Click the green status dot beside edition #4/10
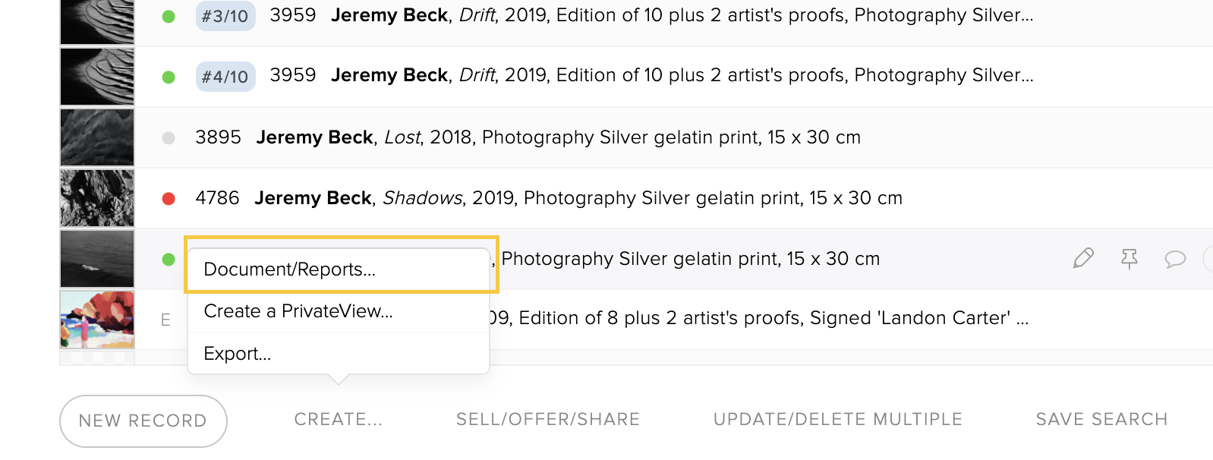The height and width of the screenshot is (460, 1213). tap(169, 77)
